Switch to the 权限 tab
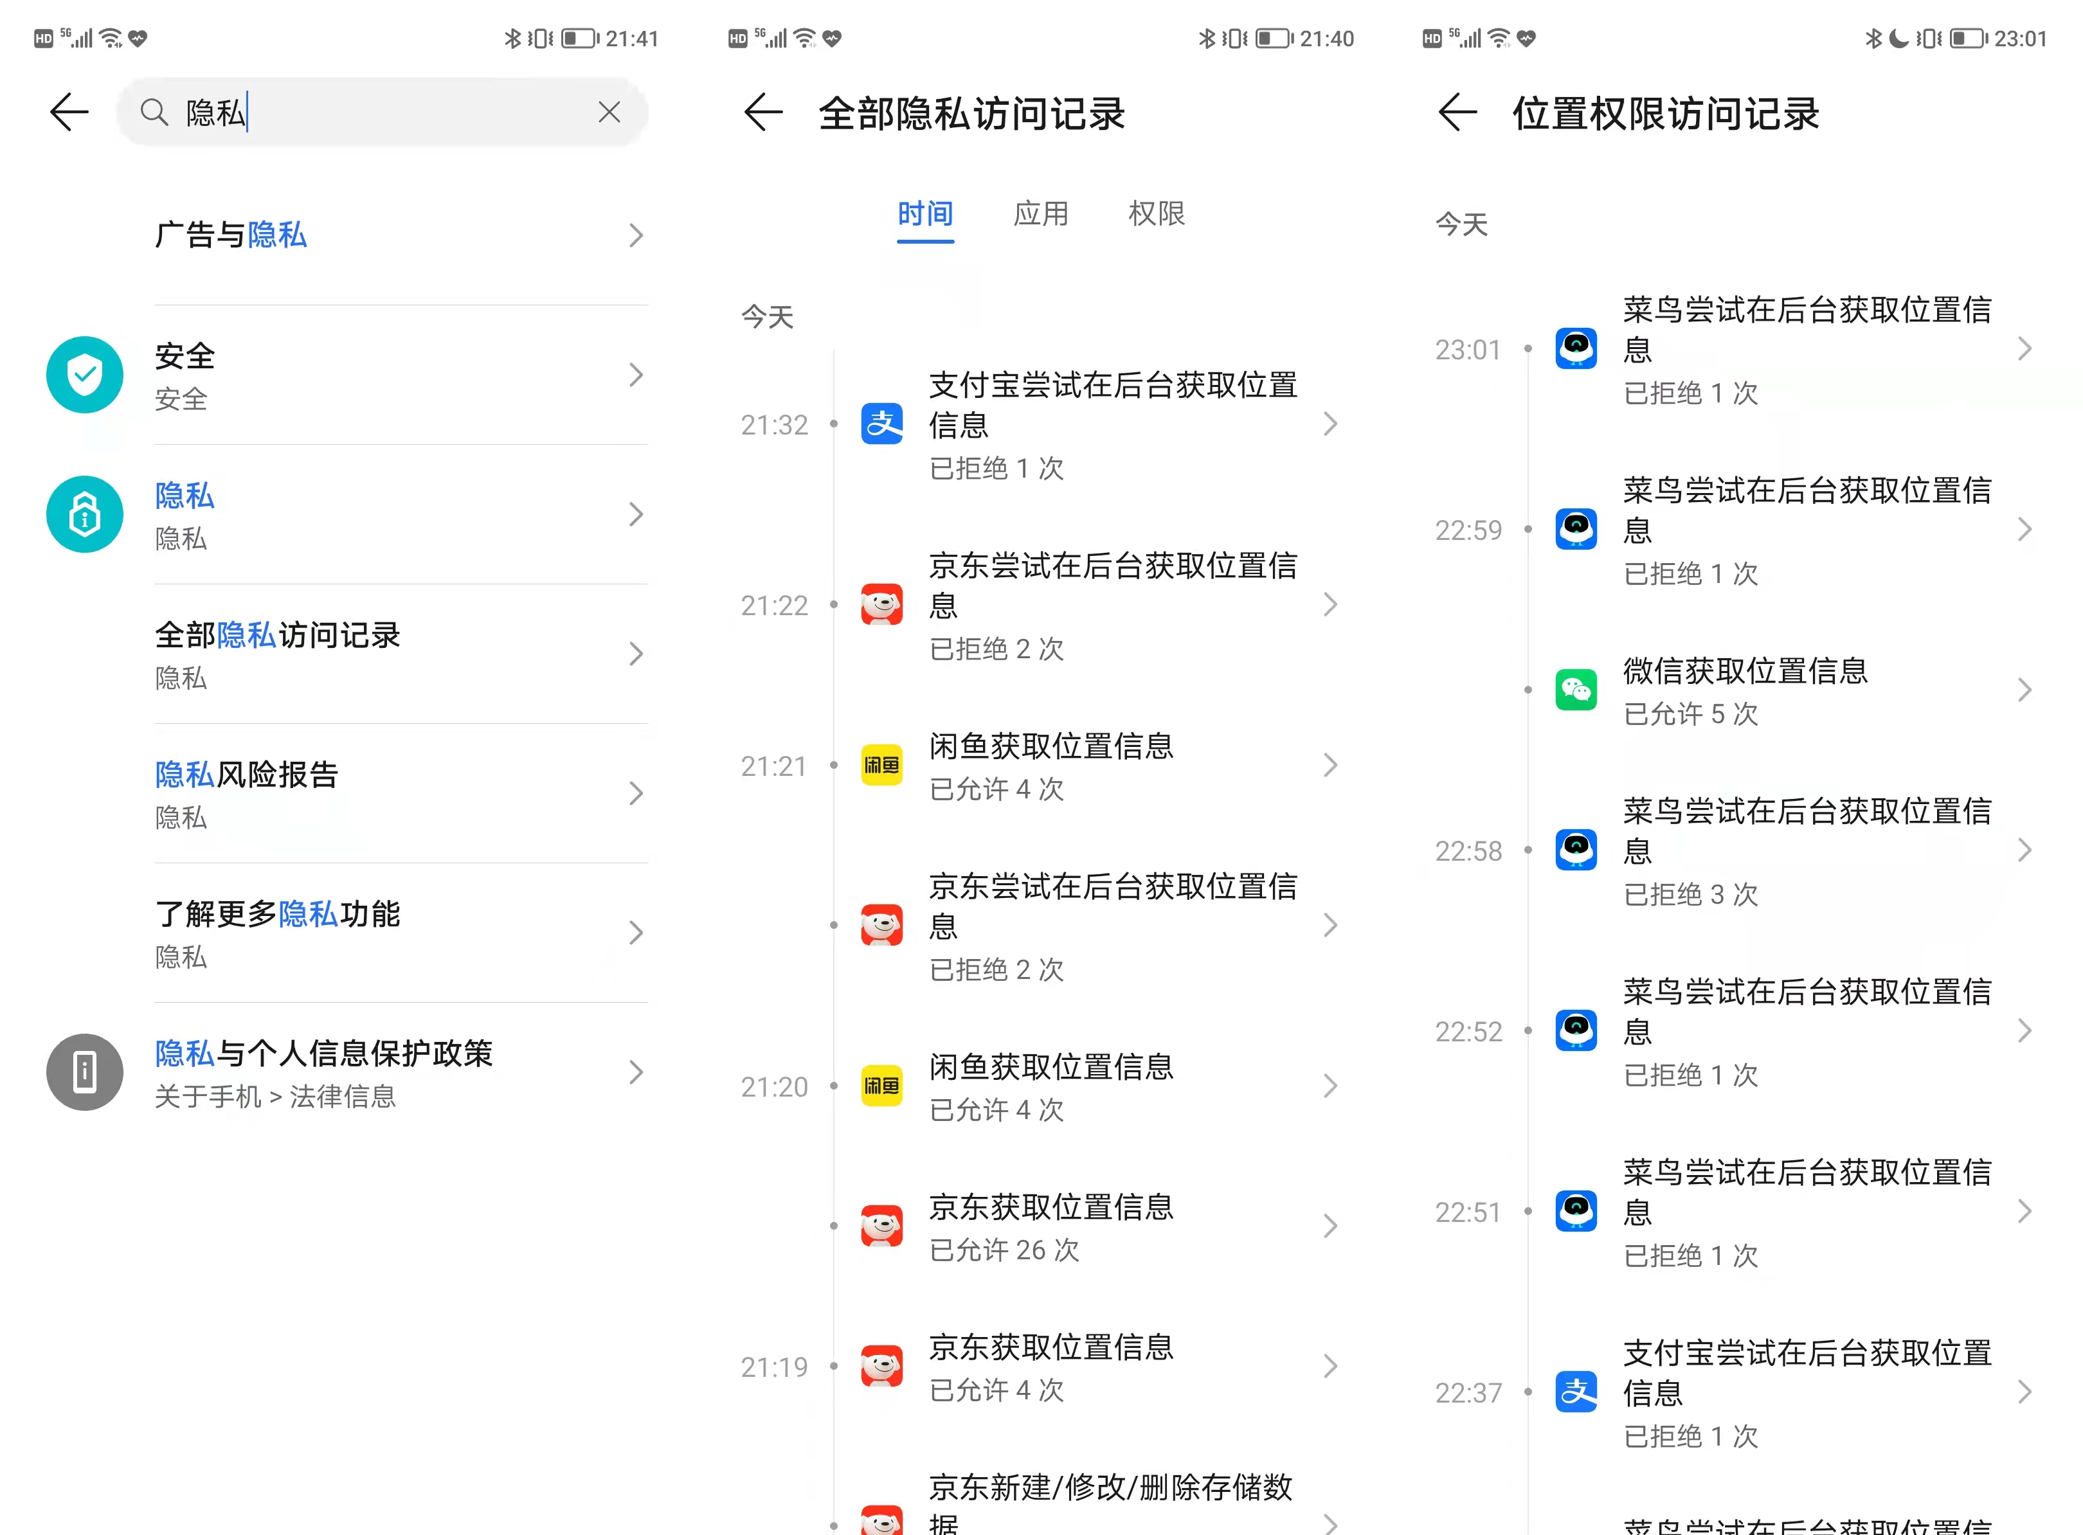 [x=1157, y=213]
